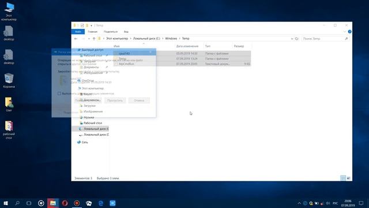Select the User folder desktop icon
This screenshot has height=208, width=369.
tap(9, 104)
